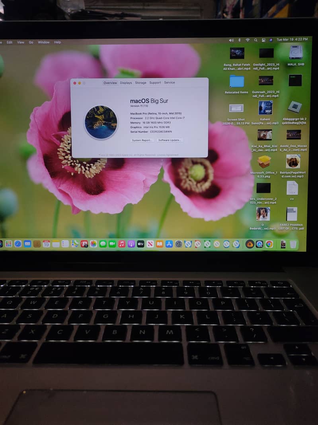Open the Books app in the Dock
This screenshot has height=425, width=318.
pos(160,244)
